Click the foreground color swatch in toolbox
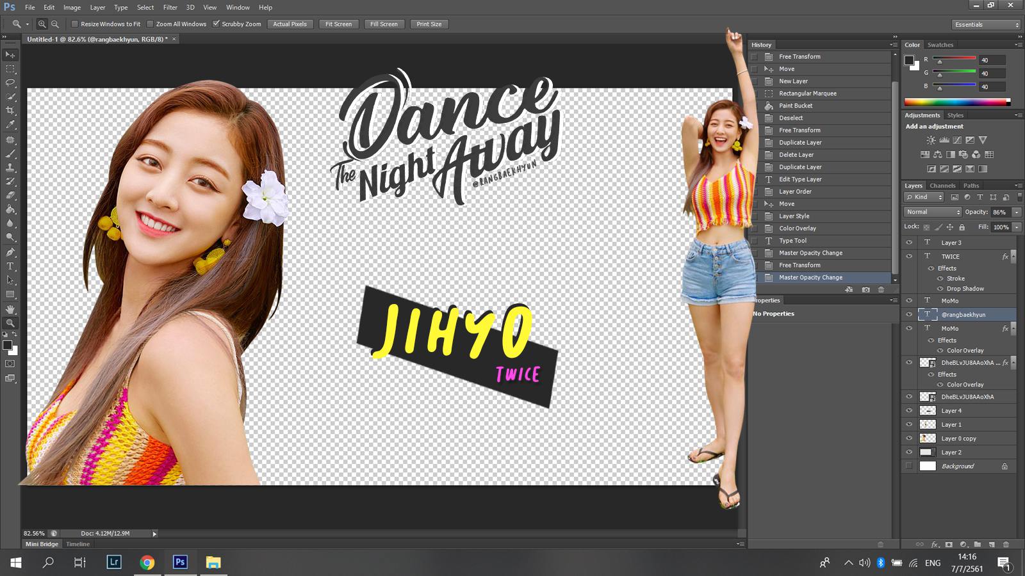This screenshot has height=576, width=1025. click(x=7, y=346)
